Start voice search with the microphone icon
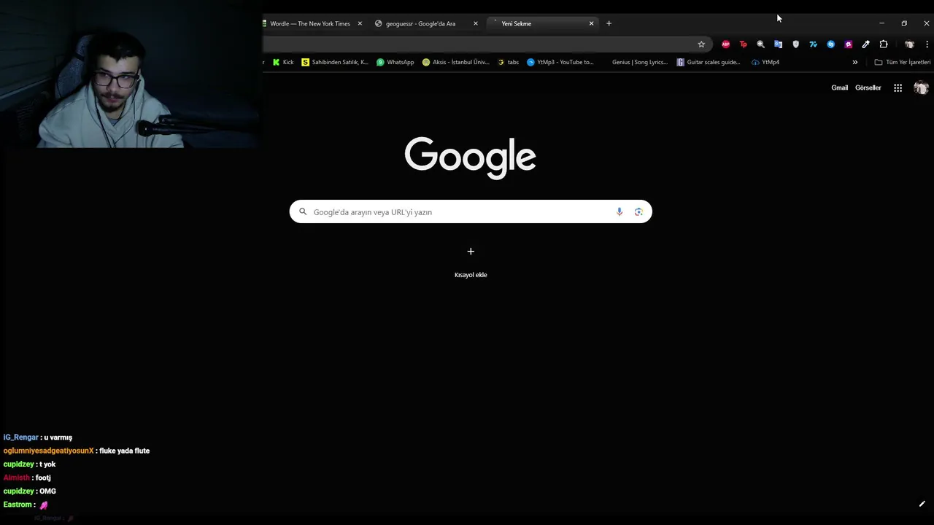Viewport: 934px width, 525px height. click(620, 211)
